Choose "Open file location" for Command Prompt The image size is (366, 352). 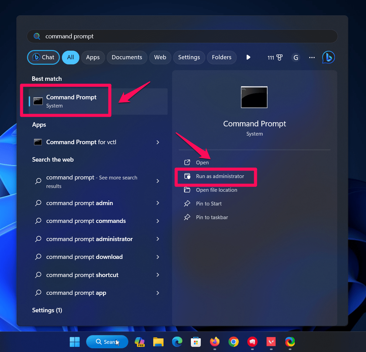[x=217, y=190]
